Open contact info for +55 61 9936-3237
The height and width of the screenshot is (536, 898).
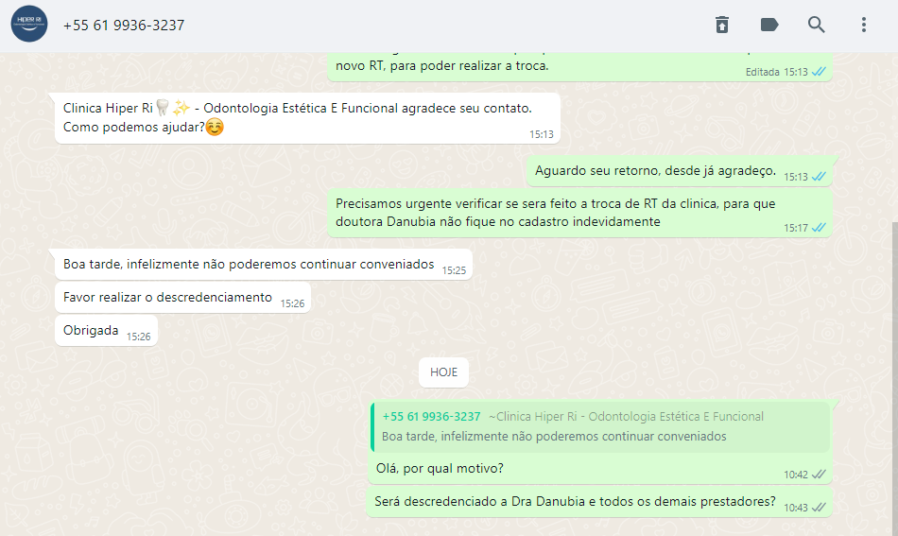124,26
